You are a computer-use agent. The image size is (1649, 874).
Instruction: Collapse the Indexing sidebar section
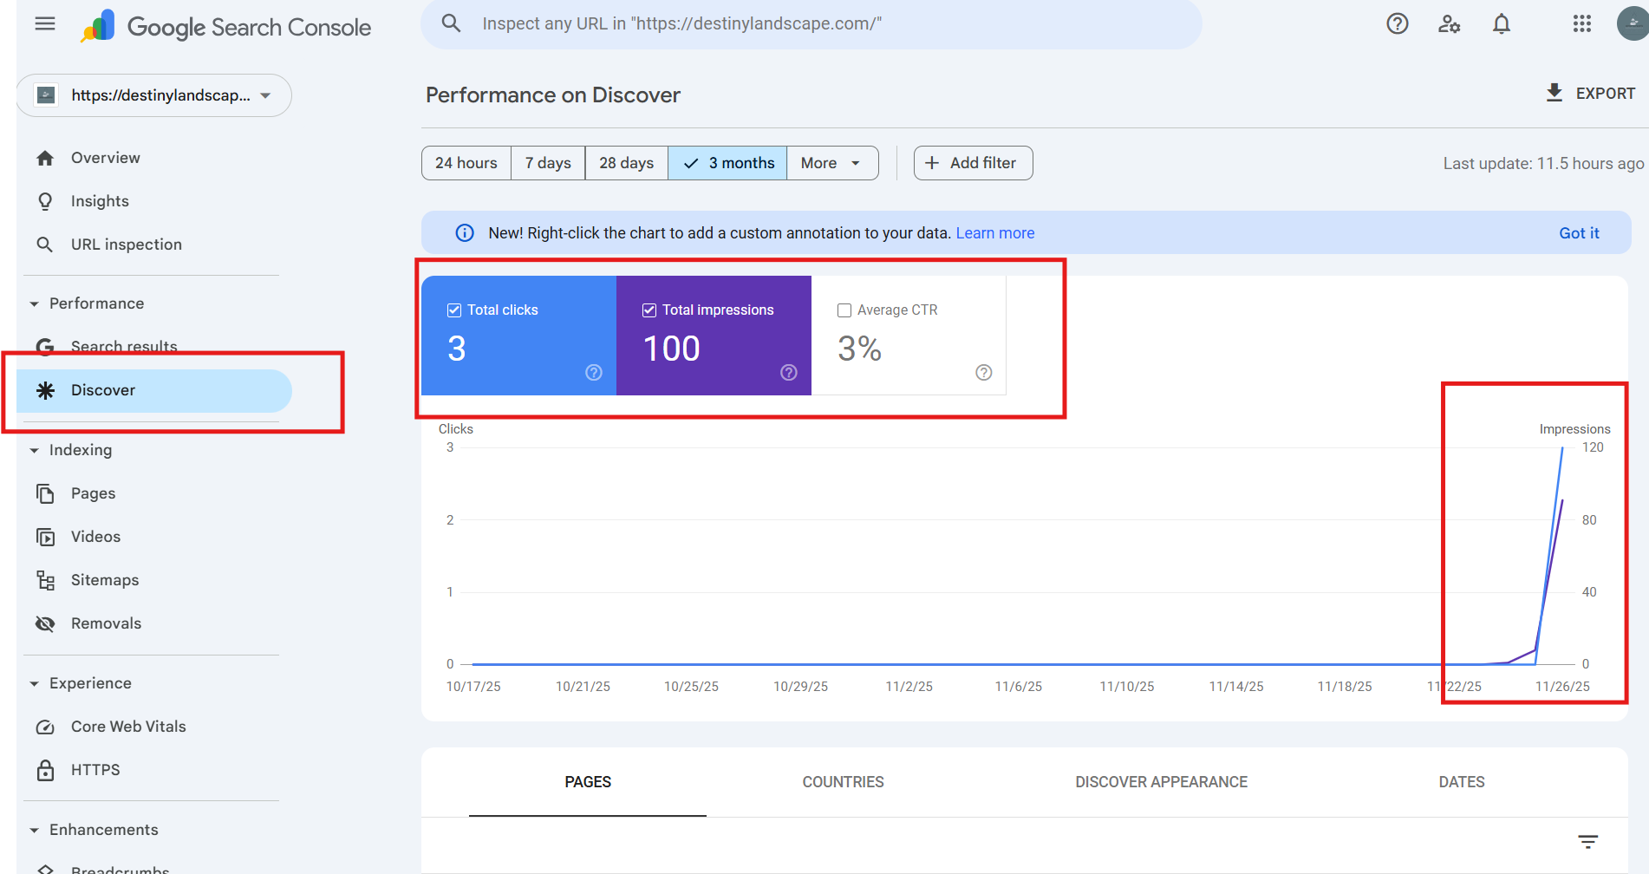point(35,450)
